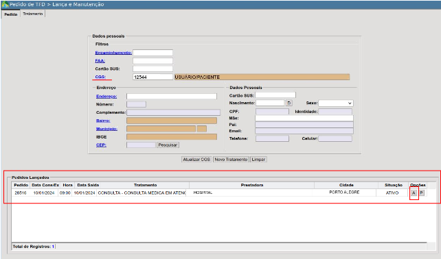This screenshot has height=259, width=441.
Task: Click the house icon in the title bar
Action: tap(5, 5)
